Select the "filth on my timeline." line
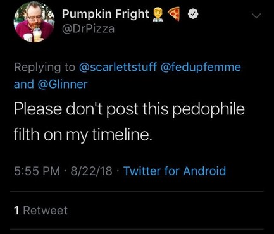The image size is (274, 234). 83,135
